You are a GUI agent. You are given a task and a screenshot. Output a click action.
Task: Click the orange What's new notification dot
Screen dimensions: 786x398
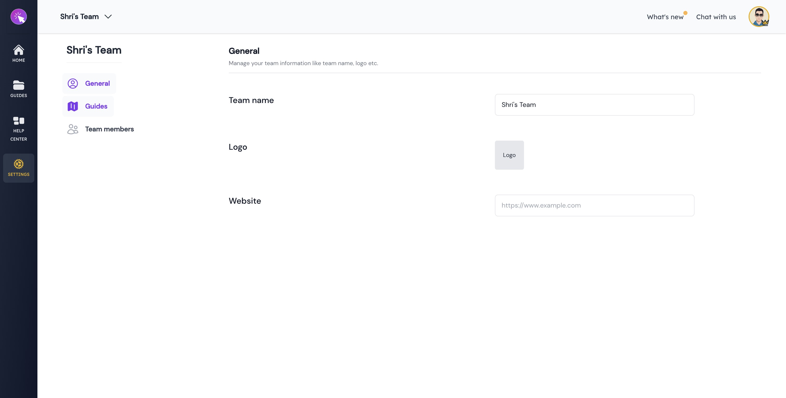tap(685, 13)
